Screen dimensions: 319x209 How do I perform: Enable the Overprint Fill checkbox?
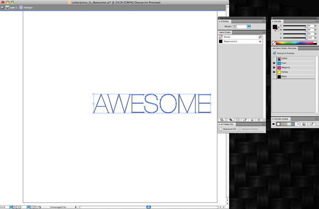pos(221,129)
